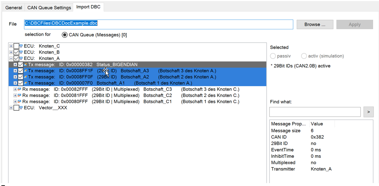The image size is (379, 186).
Task: Expand Botschaft_A1 Tx message
Action: point(15,83)
